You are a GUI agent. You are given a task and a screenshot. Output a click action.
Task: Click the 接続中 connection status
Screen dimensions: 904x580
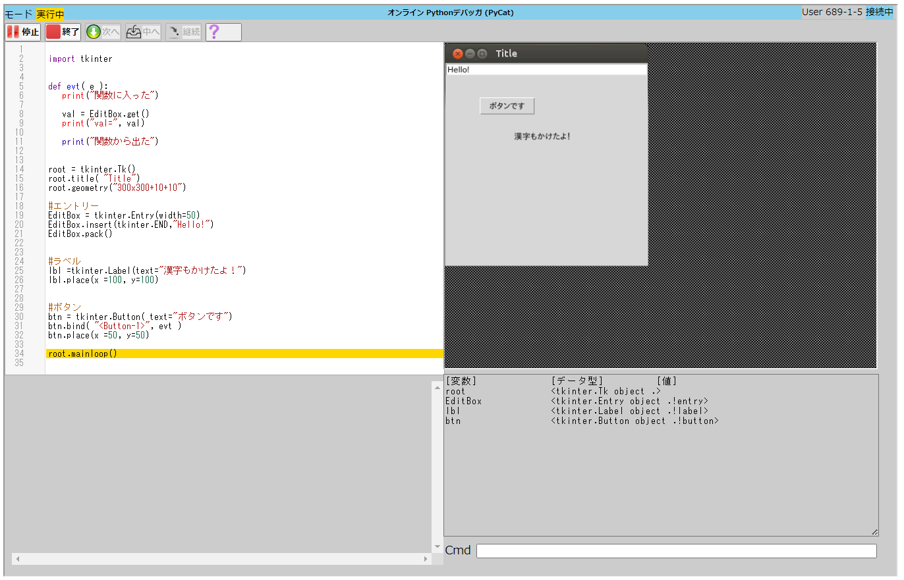click(x=880, y=12)
